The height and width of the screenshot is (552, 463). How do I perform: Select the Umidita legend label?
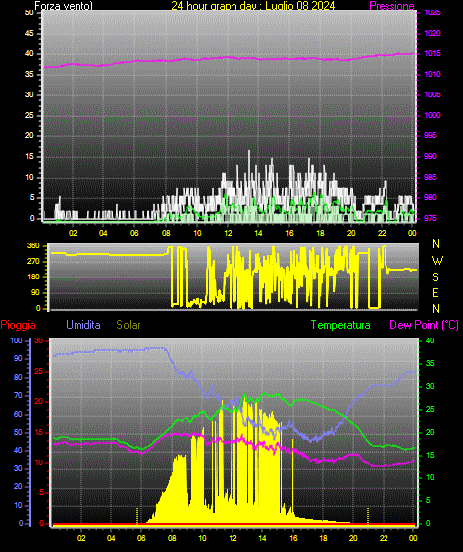(x=83, y=325)
